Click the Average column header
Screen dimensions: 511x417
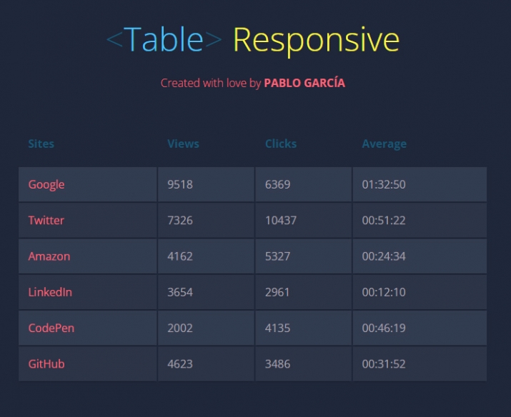tap(385, 144)
